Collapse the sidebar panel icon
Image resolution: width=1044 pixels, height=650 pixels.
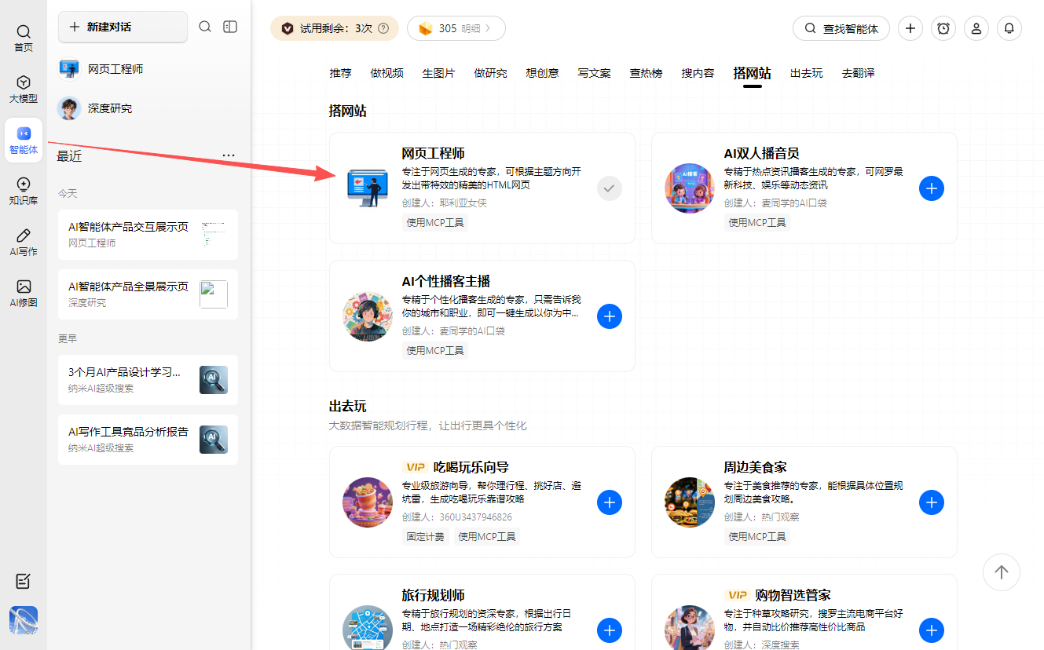click(230, 27)
